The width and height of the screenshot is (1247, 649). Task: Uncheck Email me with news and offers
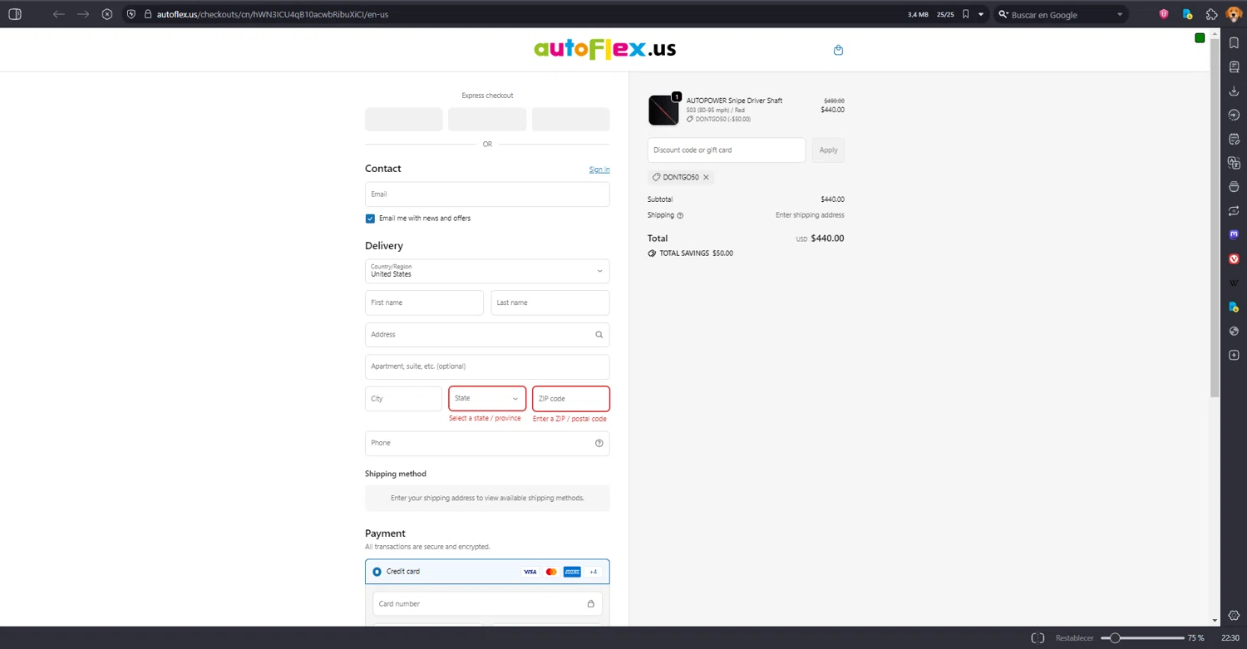pos(370,219)
